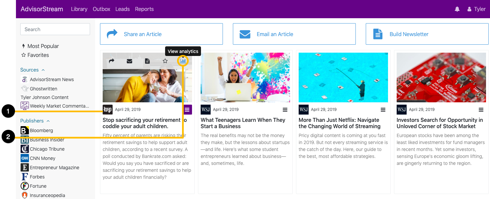Screen dimensions: 490x199
Task: Click the AdvisorStream News source icon
Action: [25, 79]
